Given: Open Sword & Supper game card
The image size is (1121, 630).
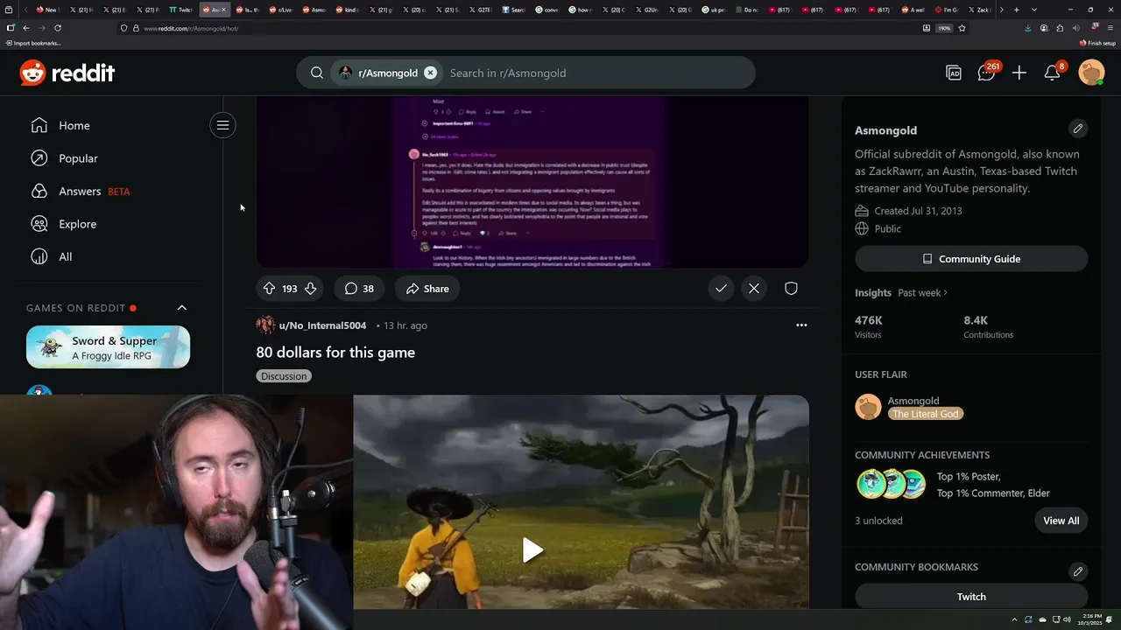Looking at the screenshot, I should (x=108, y=347).
